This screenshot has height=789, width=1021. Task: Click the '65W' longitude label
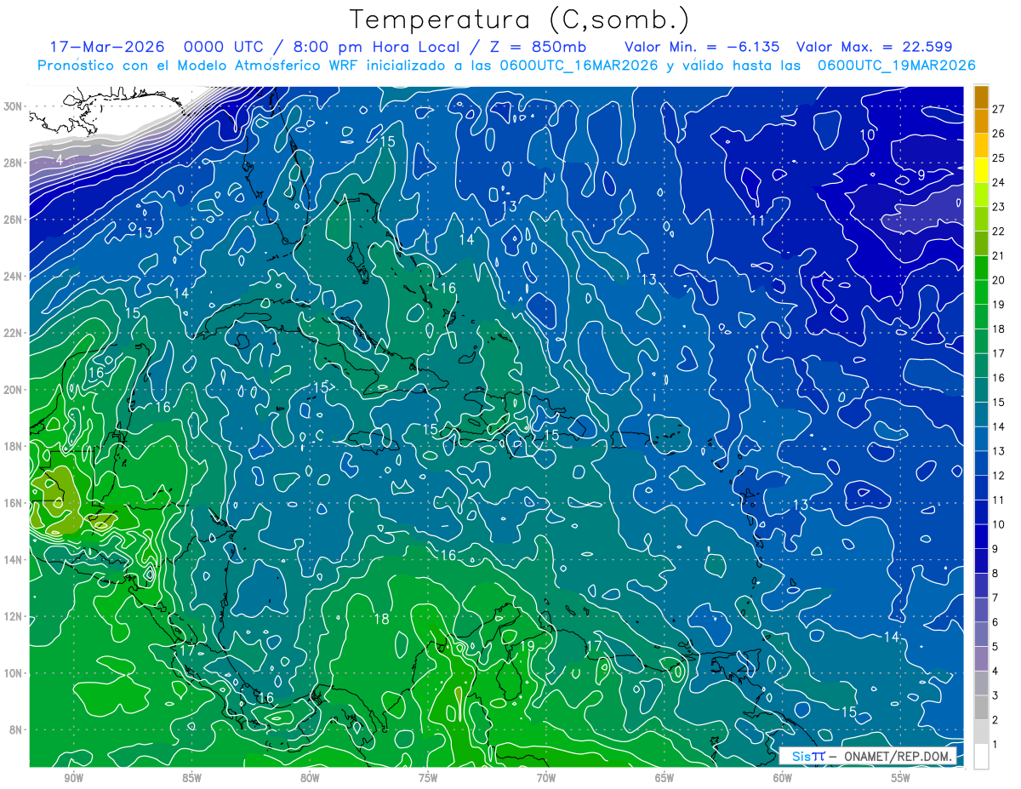pos(665,778)
